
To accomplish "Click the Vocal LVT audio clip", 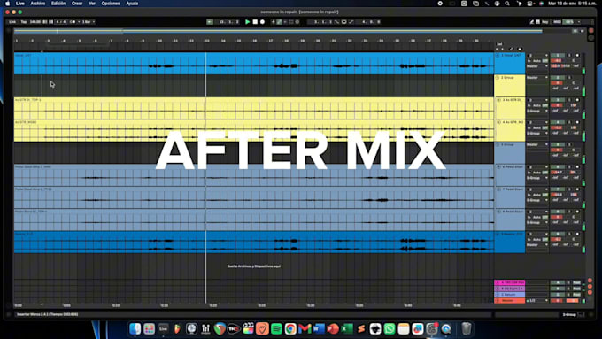I will tap(254, 64).
